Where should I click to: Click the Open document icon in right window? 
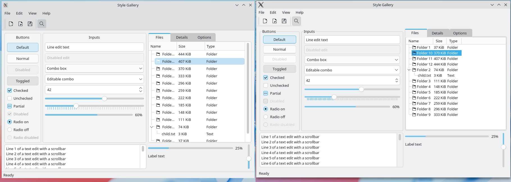click(275, 21)
